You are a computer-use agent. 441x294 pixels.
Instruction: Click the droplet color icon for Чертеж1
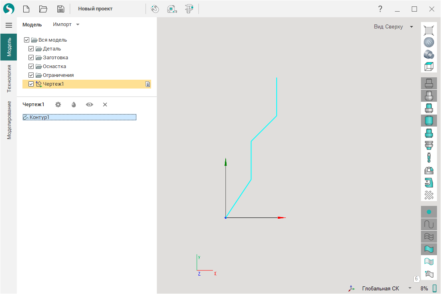coord(74,105)
